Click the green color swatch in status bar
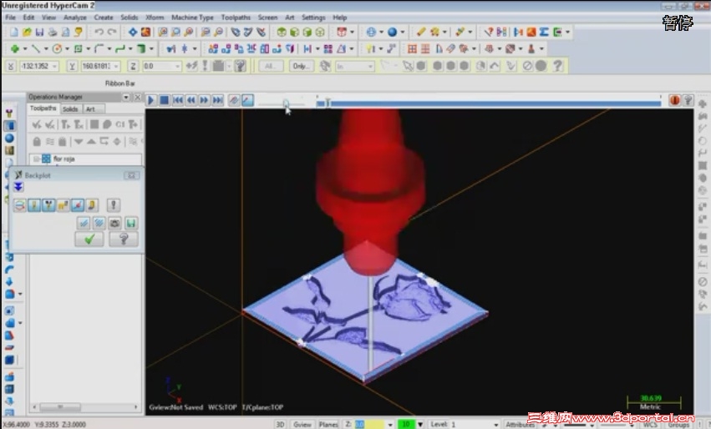 406,425
